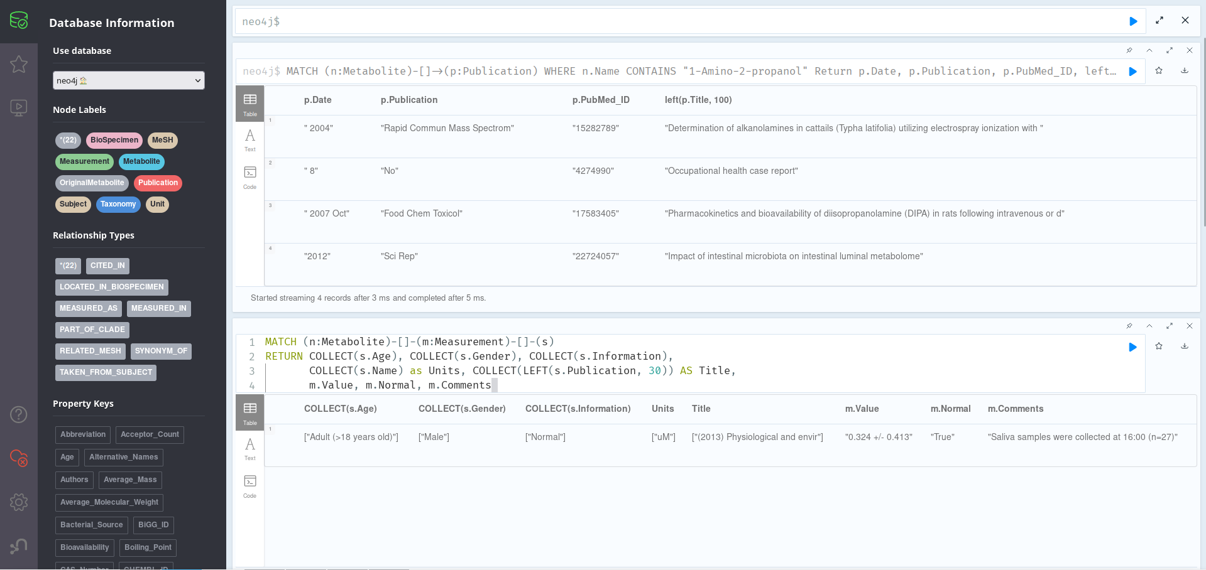Select the Average_Molecular_Weight property key

(109, 503)
